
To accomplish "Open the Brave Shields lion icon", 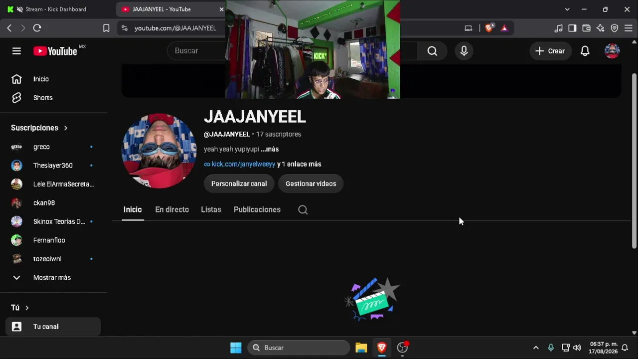I will [x=489, y=28].
